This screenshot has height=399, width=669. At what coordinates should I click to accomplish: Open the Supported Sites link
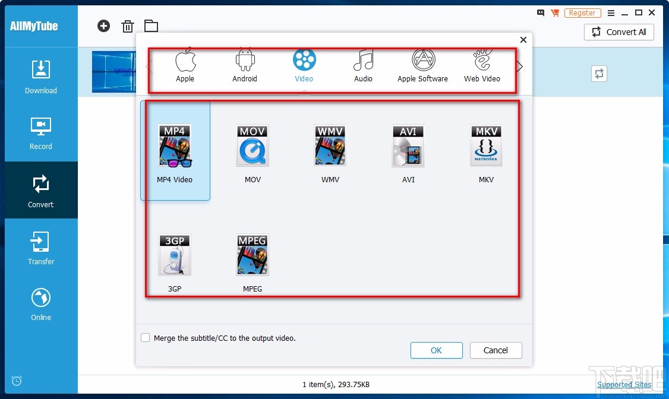[x=624, y=384]
